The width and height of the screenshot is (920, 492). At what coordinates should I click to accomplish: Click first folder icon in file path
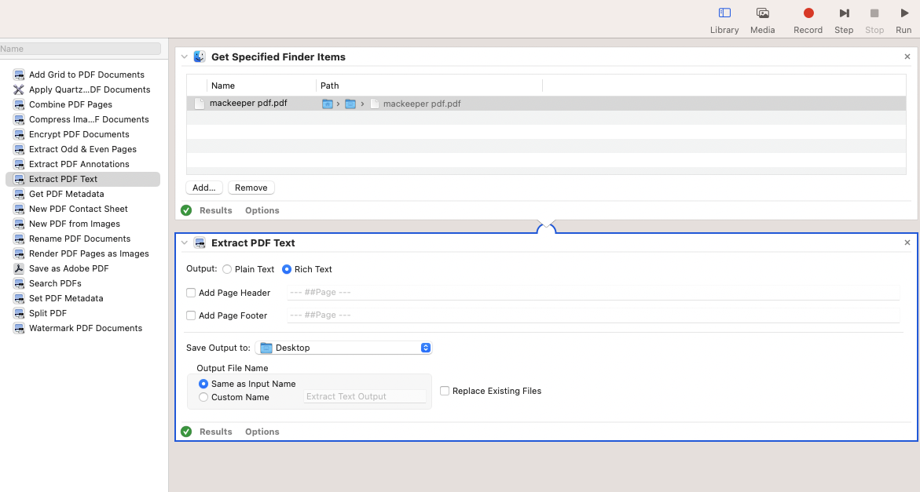pyautogui.click(x=328, y=104)
